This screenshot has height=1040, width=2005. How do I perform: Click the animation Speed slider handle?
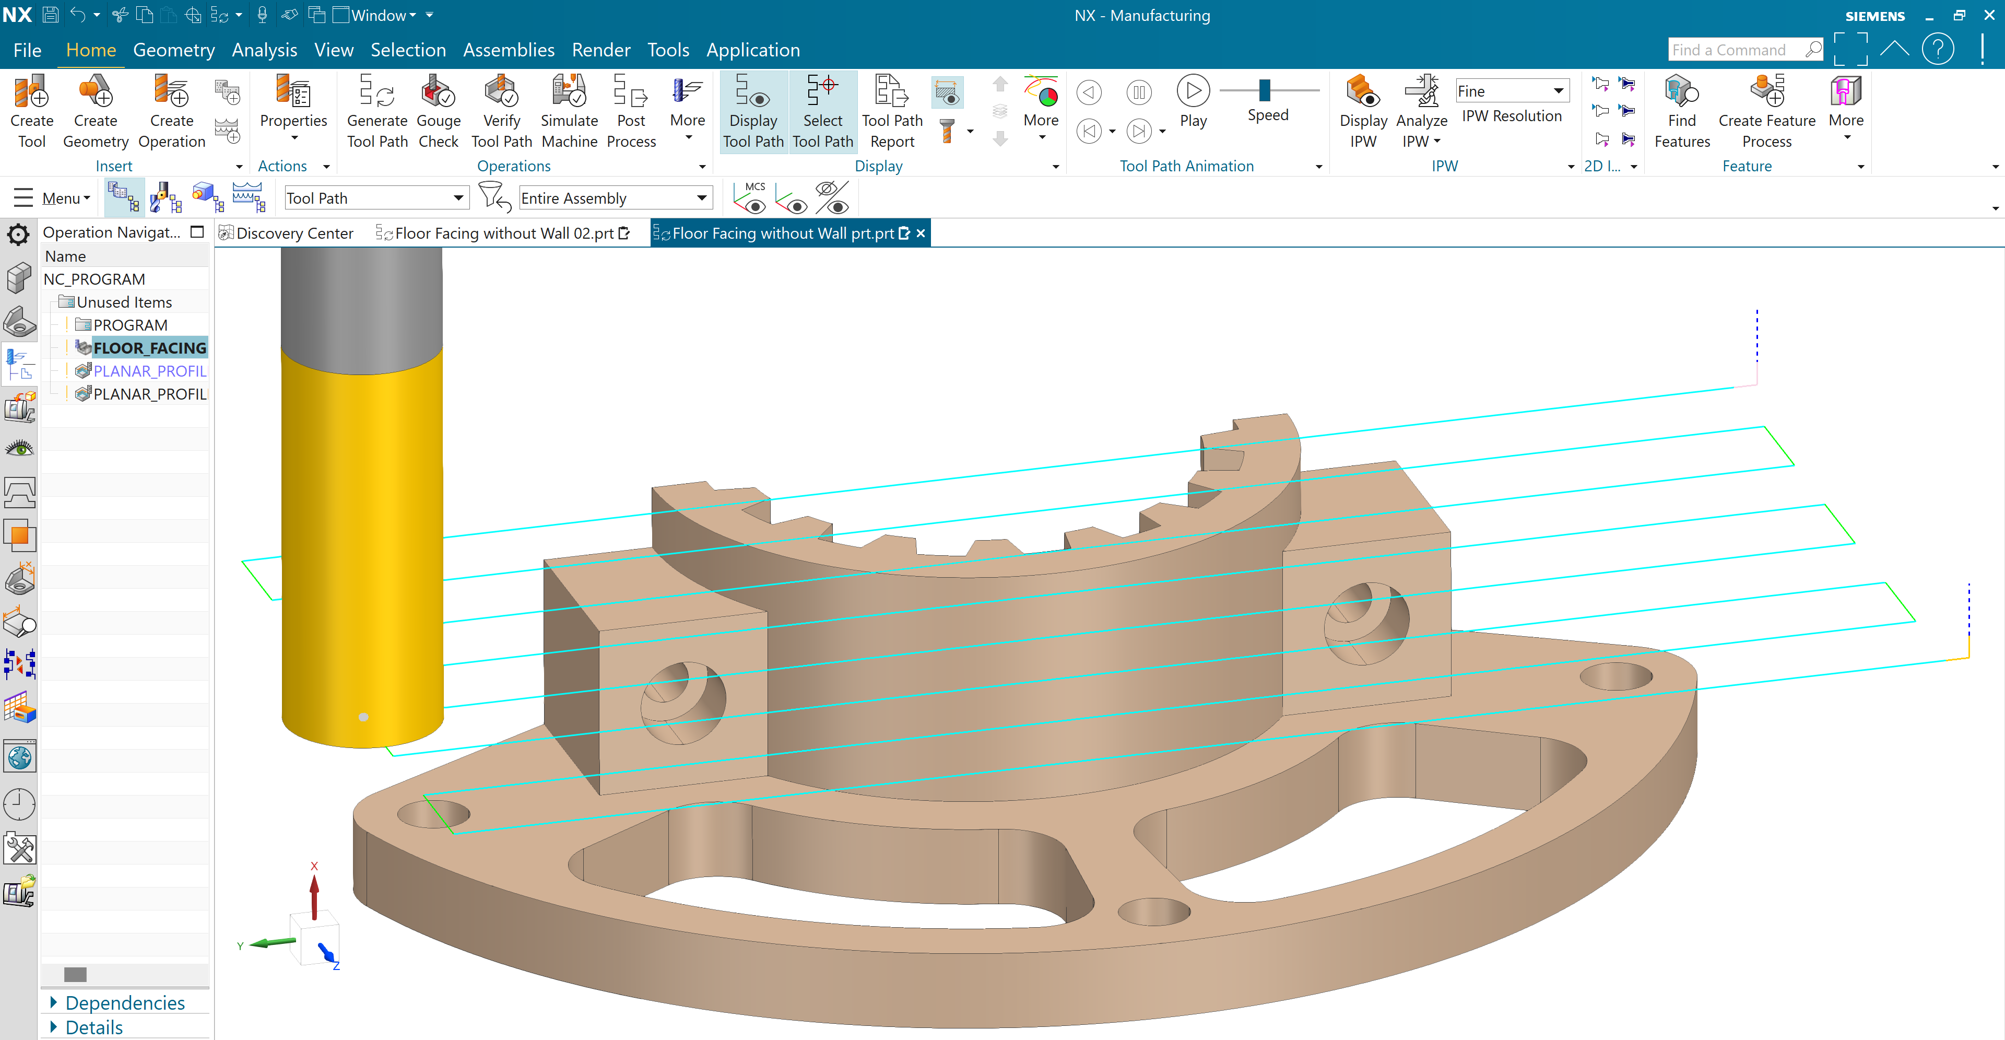click(1264, 90)
